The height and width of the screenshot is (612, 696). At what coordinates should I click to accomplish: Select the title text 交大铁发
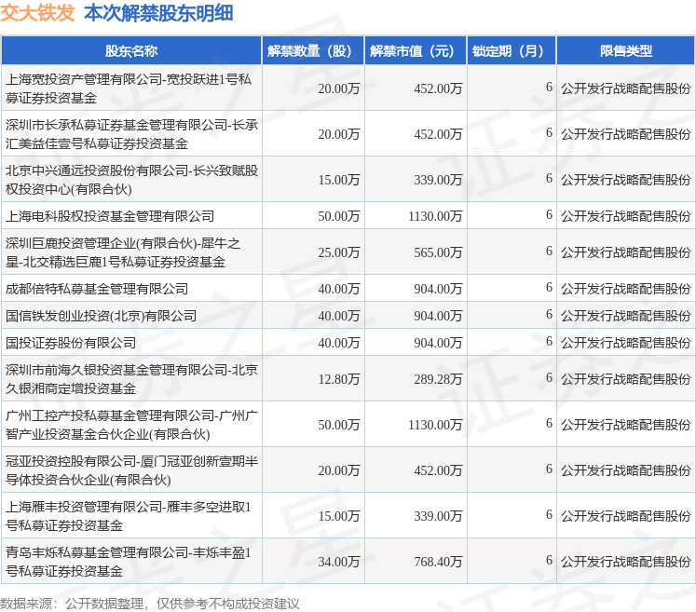37,13
